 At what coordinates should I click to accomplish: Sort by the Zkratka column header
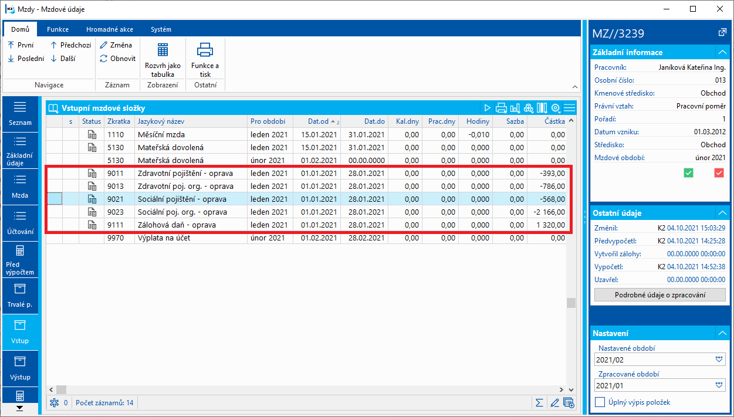[120, 121]
